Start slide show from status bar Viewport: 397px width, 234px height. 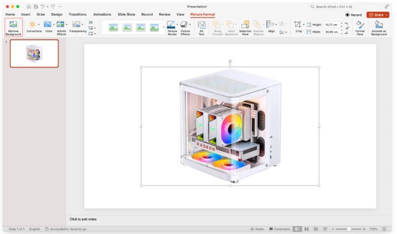coord(325,229)
